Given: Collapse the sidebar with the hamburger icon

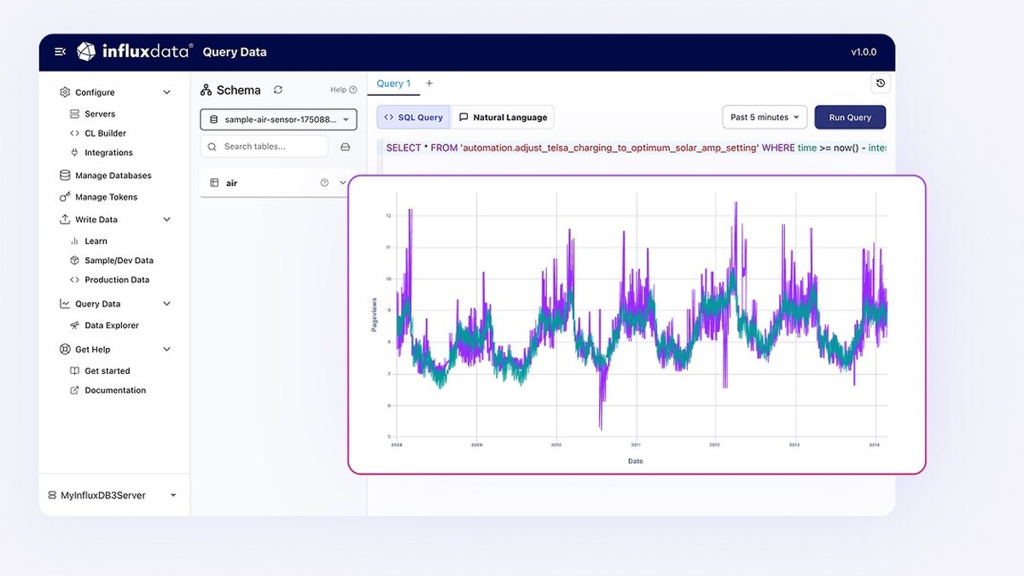Looking at the screenshot, I should (x=60, y=52).
